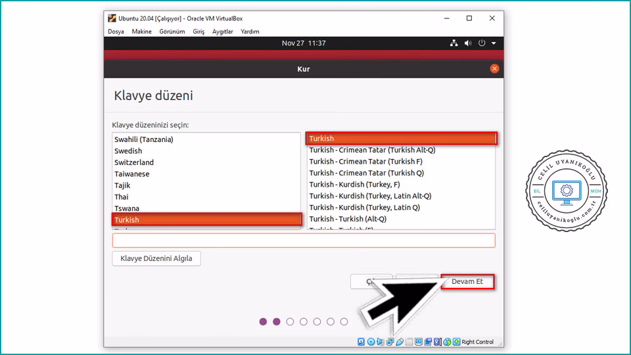The height and width of the screenshot is (355, 631).
Task: Maximize the VirtualBox window
Action: (x=469, y=18)
